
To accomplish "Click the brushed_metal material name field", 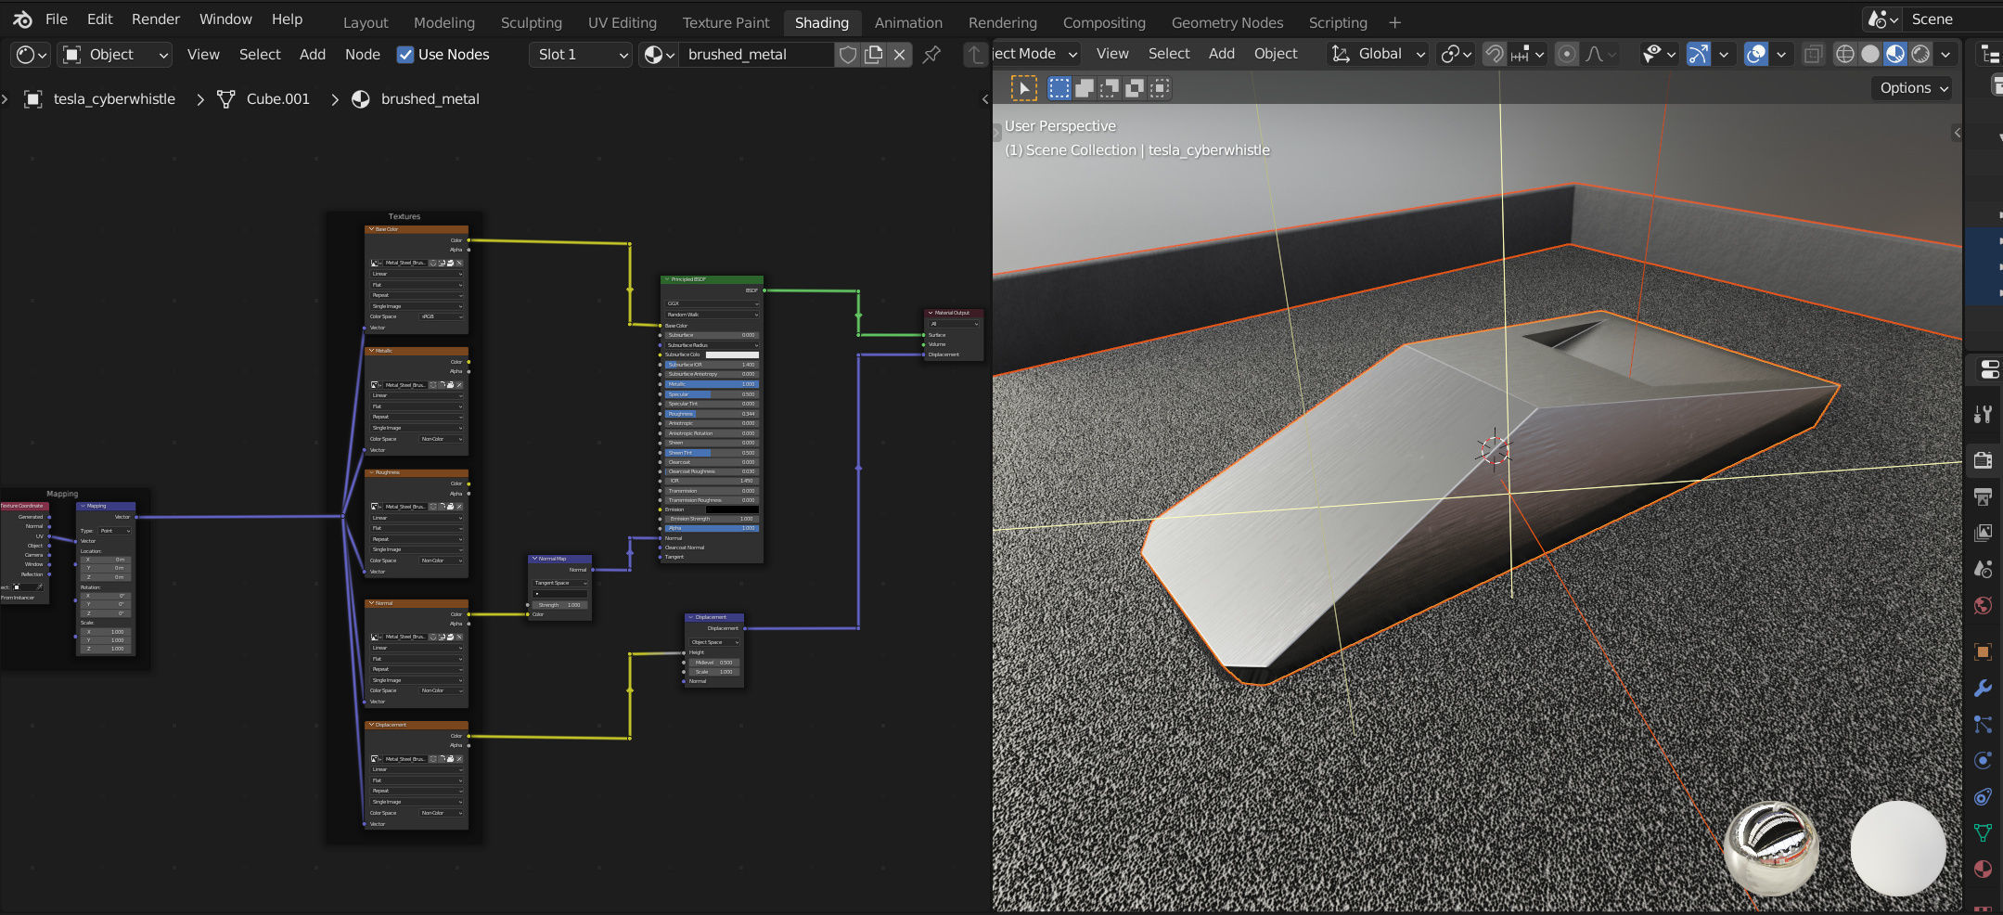I will 756,55.
